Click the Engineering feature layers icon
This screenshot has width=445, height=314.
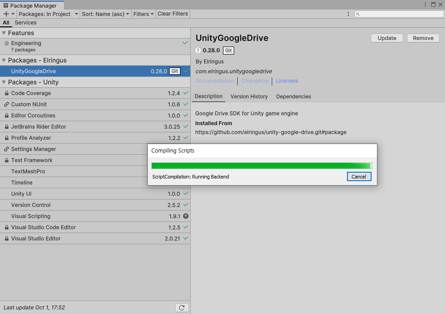[x=7, y=43]
